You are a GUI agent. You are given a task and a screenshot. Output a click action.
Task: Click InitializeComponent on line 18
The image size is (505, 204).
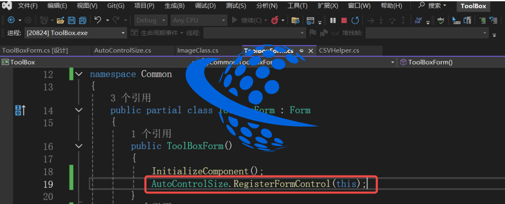click(x=200, y=171)
